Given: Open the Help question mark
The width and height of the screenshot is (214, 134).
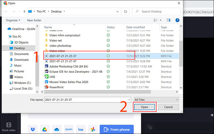Looking at the screenshot, I should [x=177, y=20].
